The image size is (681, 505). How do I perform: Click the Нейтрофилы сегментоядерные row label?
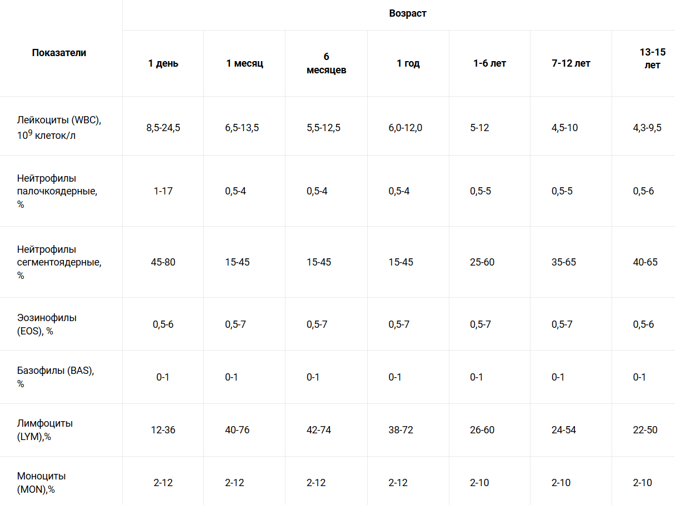click(x=59, y=262)
